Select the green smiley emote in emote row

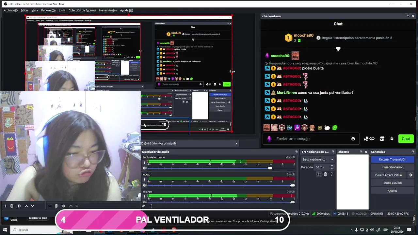point(335,128)
